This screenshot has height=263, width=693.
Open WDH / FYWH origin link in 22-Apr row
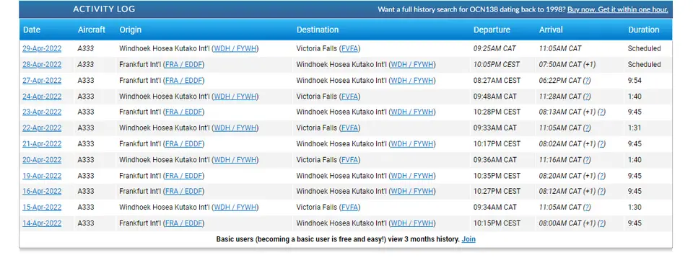[235, 128]
